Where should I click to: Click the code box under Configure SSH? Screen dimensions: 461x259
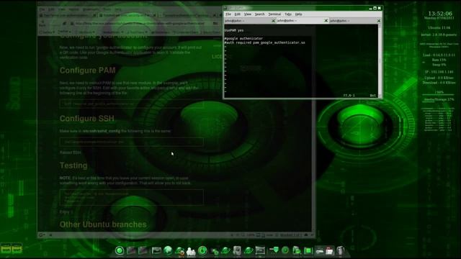pos(131,142)
